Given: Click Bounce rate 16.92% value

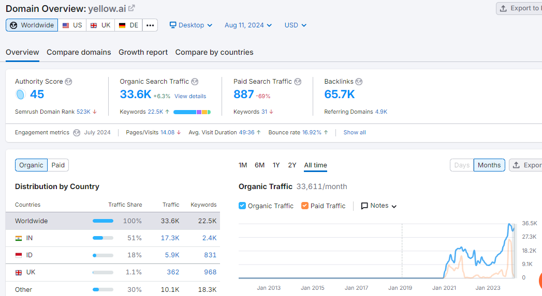Looking at the screenshot, I should tap(312, 132).
